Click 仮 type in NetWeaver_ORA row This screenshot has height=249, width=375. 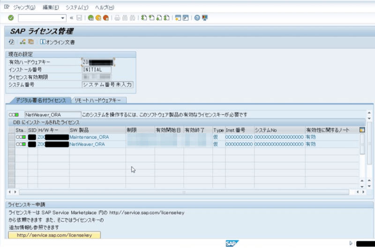(216, 144)
